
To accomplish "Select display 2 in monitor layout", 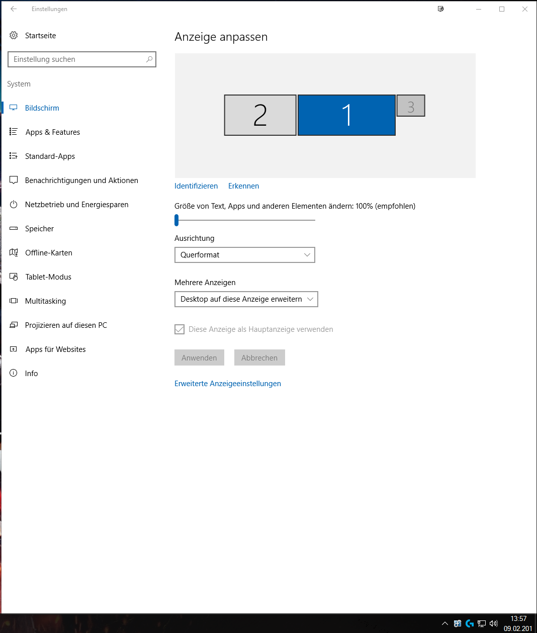I will (x=260, y=115).
